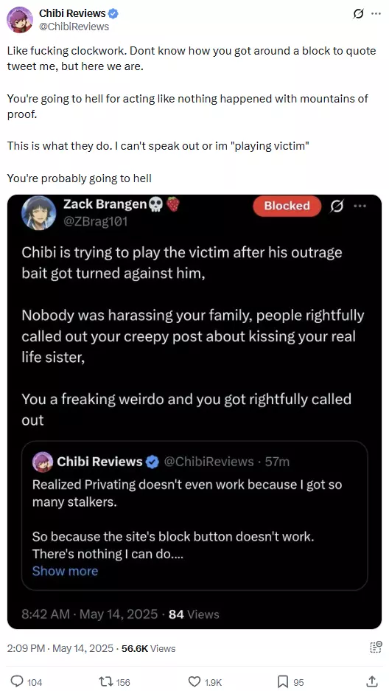This screenshot has width=389, height=691.
Task: Open Chibi Reviews profile avatar
Action: pos(19,20)
